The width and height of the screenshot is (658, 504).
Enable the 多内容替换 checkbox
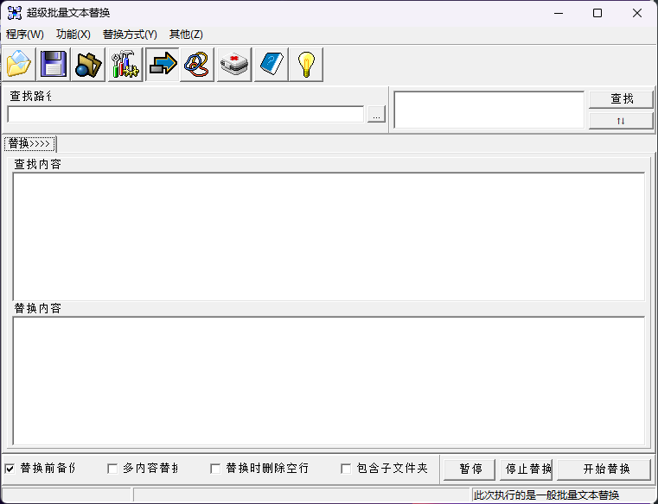coord(112,469)
